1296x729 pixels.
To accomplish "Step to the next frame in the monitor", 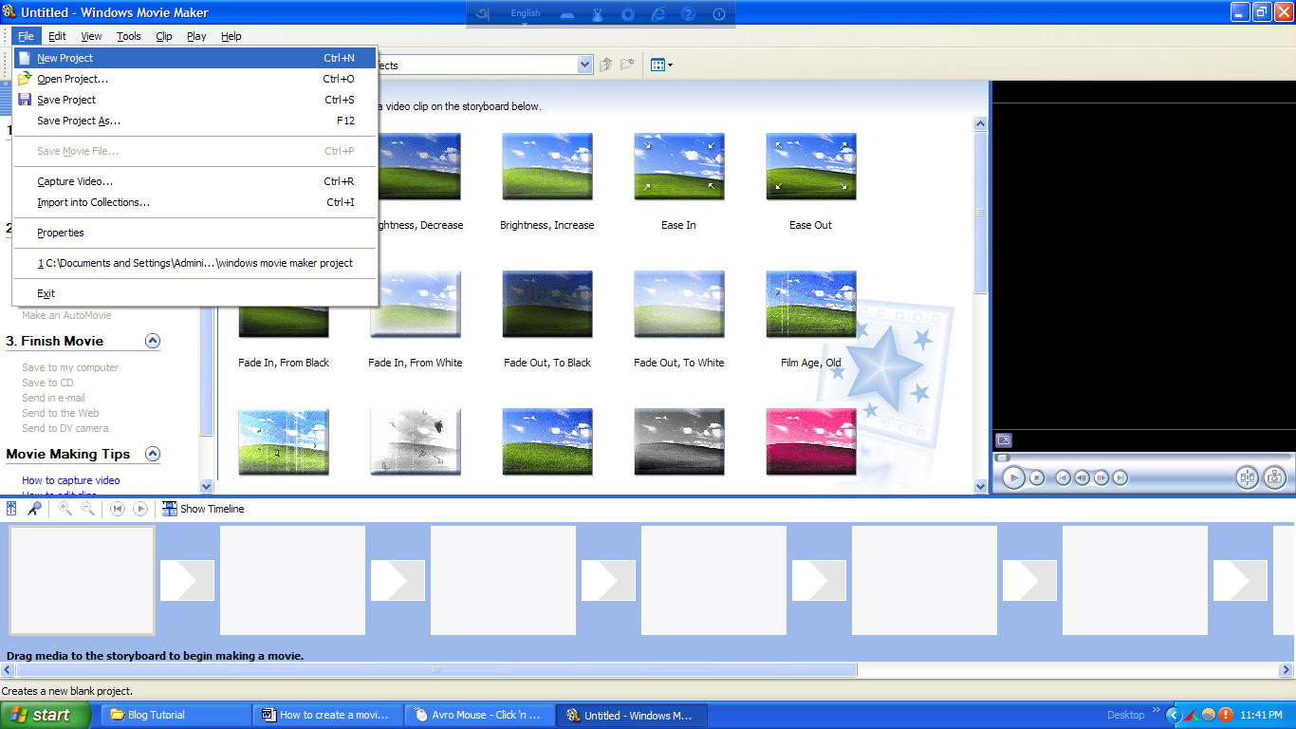I will pyautogui.click(x=1102, y=478).
